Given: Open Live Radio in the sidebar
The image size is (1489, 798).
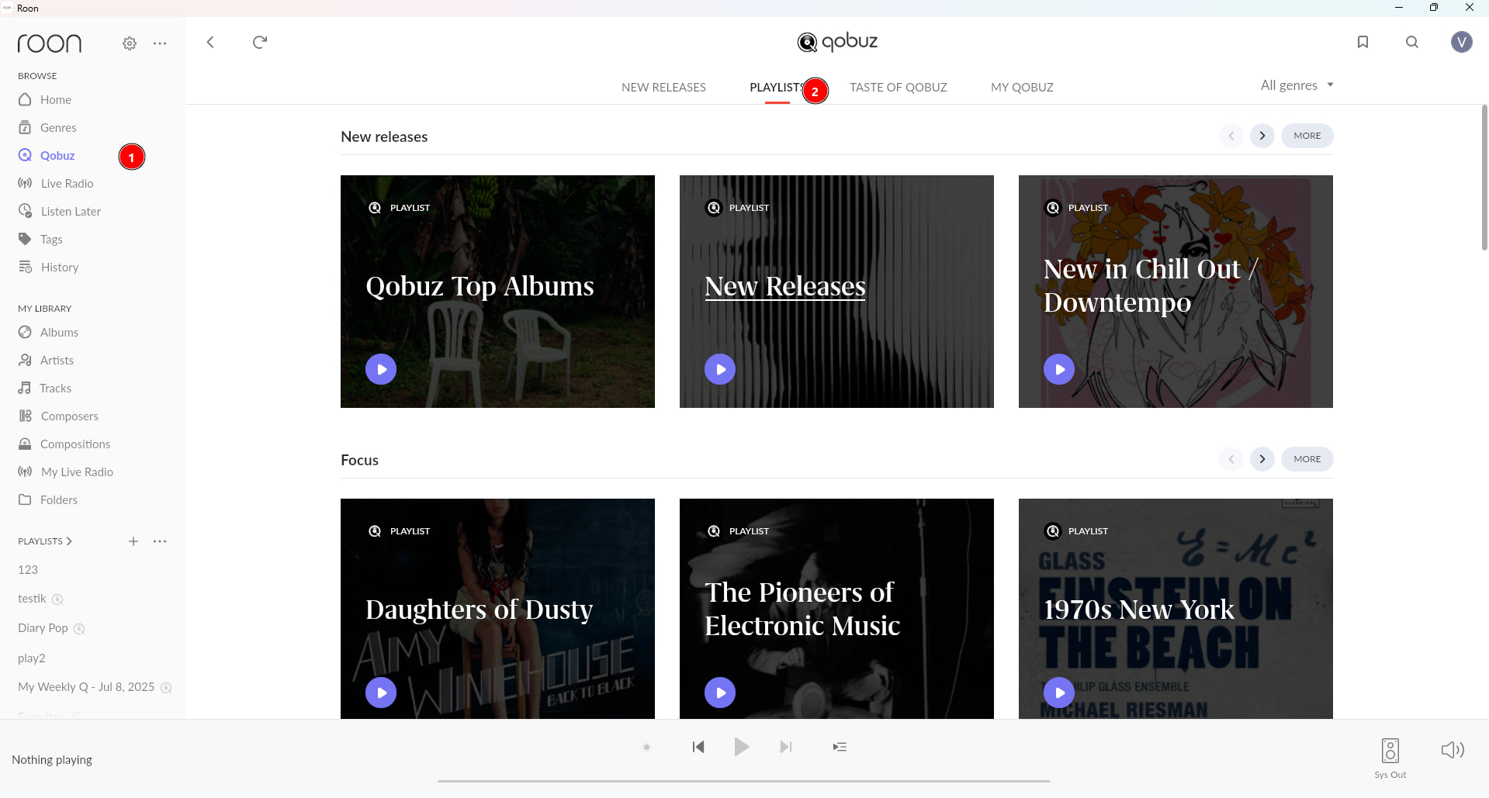Looking at the screenshot, I should pos(67,183).
